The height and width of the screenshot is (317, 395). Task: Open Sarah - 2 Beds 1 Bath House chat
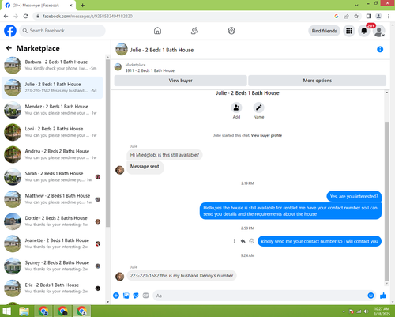52,177
